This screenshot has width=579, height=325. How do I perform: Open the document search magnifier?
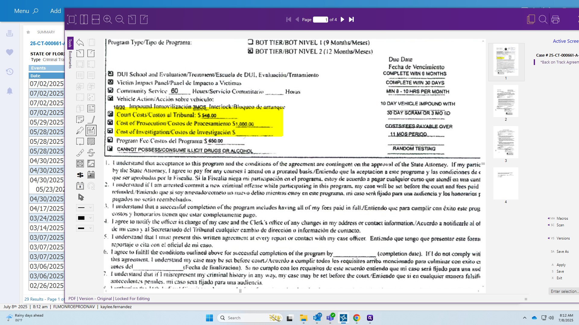(x=543, y=20)
